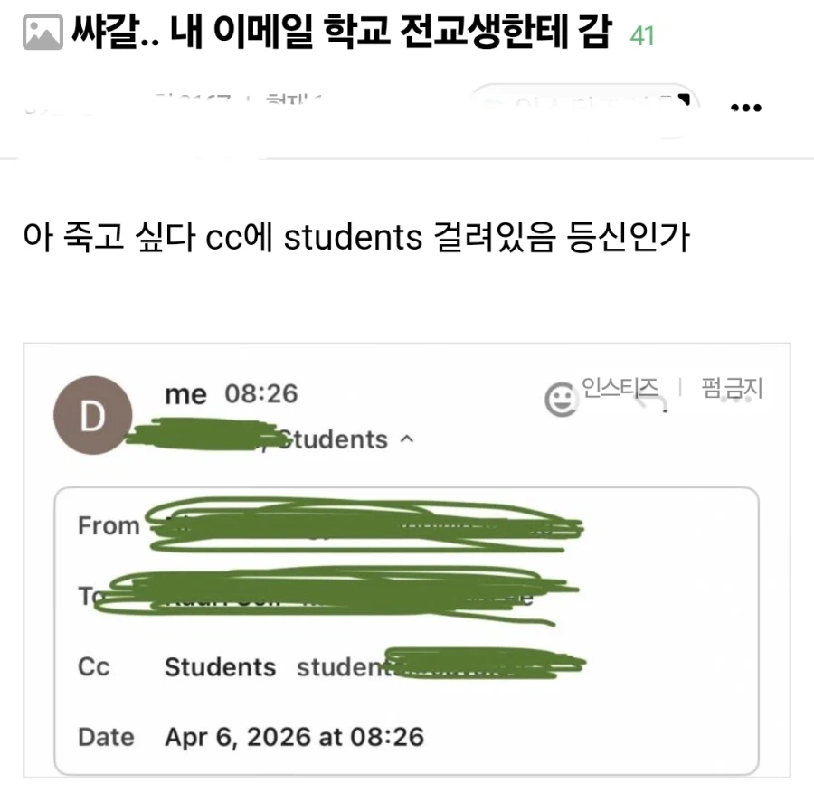Open the three-dot more options menu
This screenshot has width=814, height=802.
click(746, 107)
